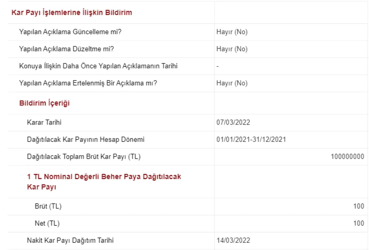Click the distribution date 14/03/2022
The height and width of the screenshot is (250, 369).
(233, 241)
